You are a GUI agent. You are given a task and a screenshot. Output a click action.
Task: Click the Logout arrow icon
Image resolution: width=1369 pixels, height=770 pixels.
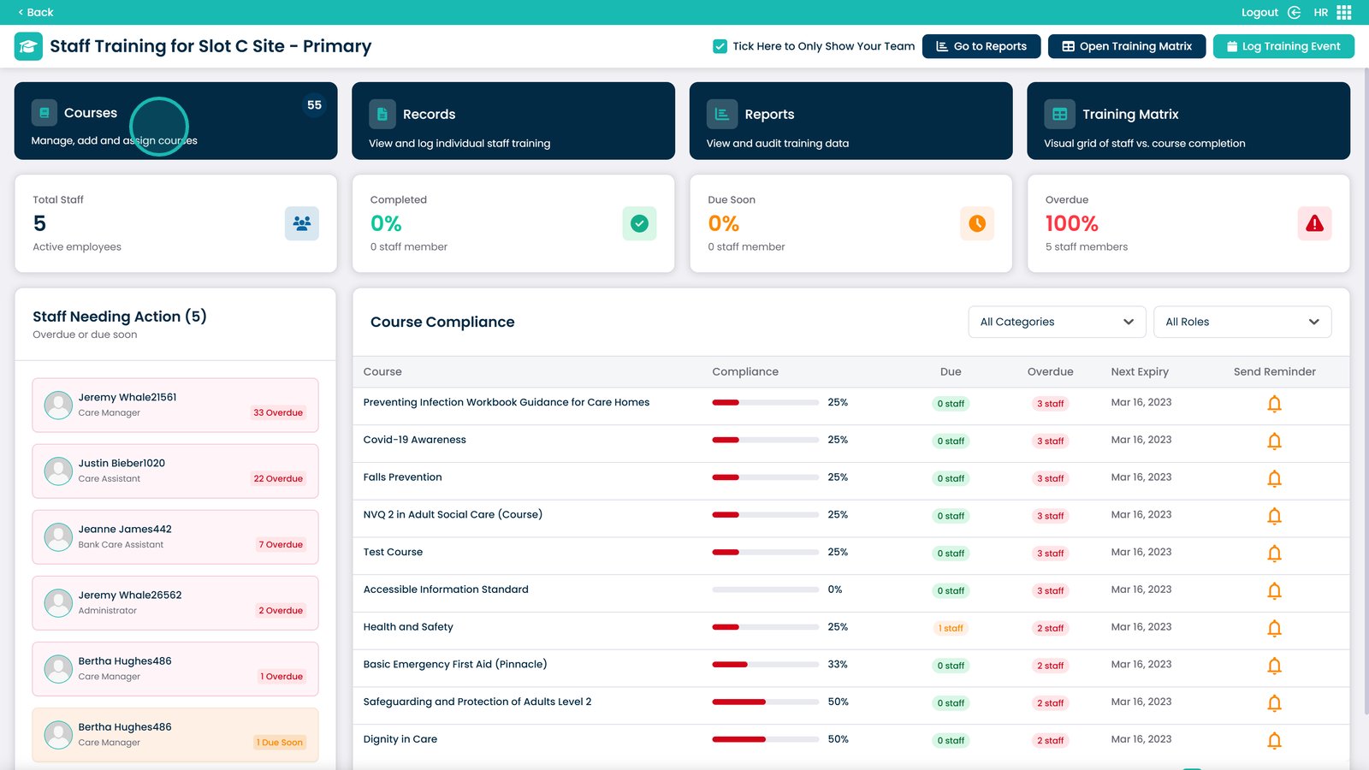[x=1294, y=12]
